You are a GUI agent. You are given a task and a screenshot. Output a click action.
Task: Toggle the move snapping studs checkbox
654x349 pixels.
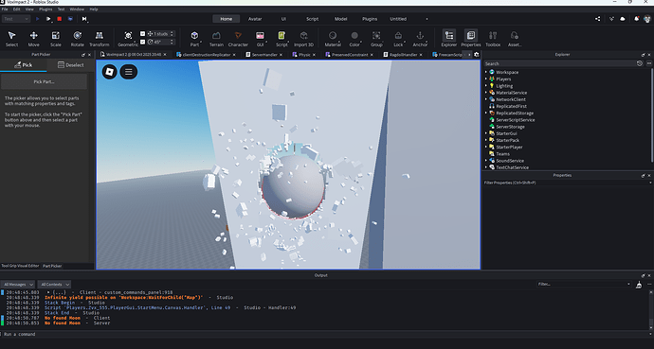[x=142, y=34]
